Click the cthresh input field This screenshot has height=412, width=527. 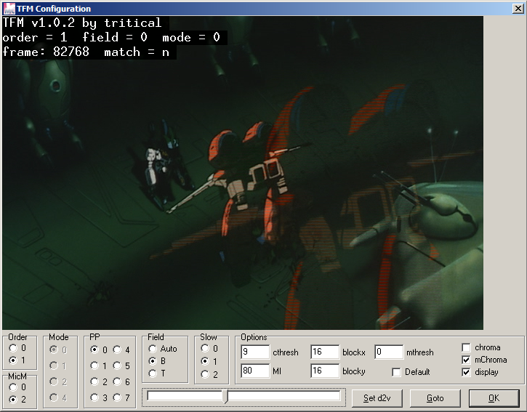coord(255,352)
